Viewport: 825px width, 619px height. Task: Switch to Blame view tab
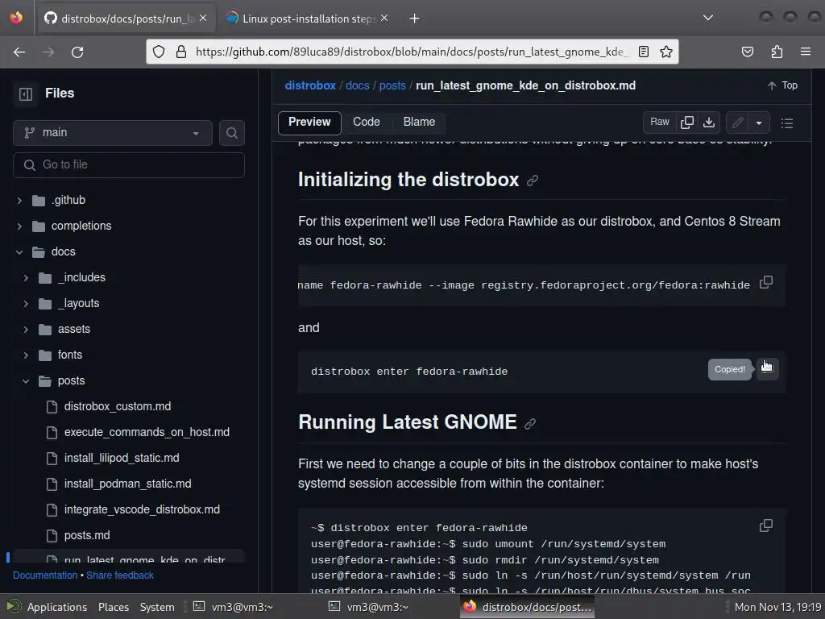(419, 123)
